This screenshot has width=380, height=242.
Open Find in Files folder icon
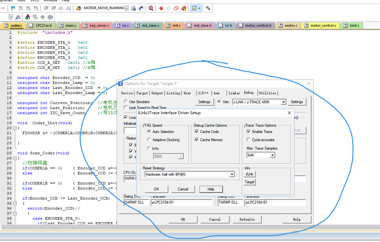(78, 8)
